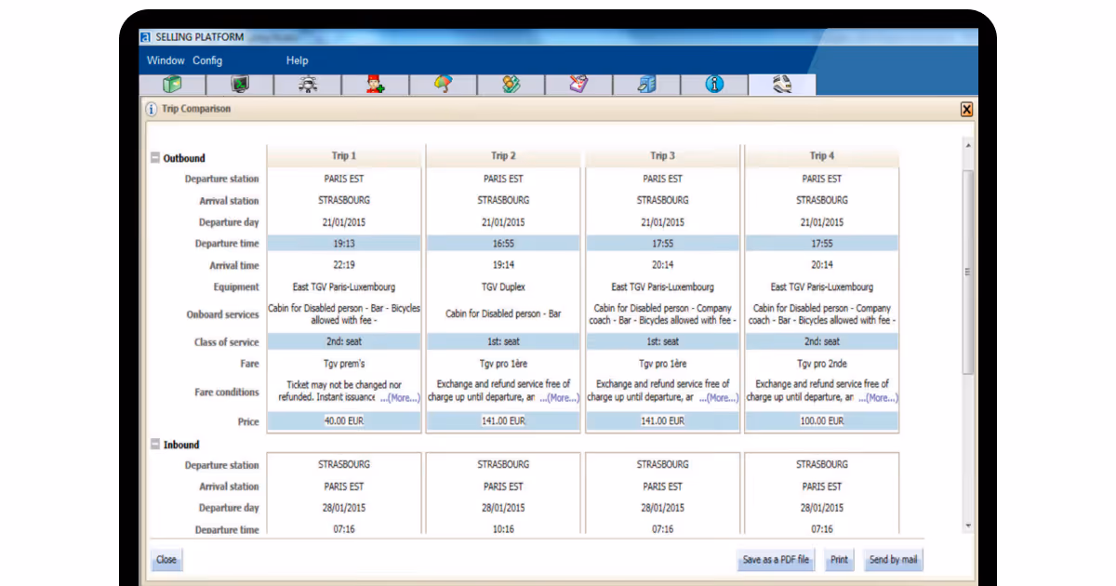The width and height of the screenshot is (1116, 586).
Task: Click Trip 3's 141.00 EUR price
Action: coord(663,421)
